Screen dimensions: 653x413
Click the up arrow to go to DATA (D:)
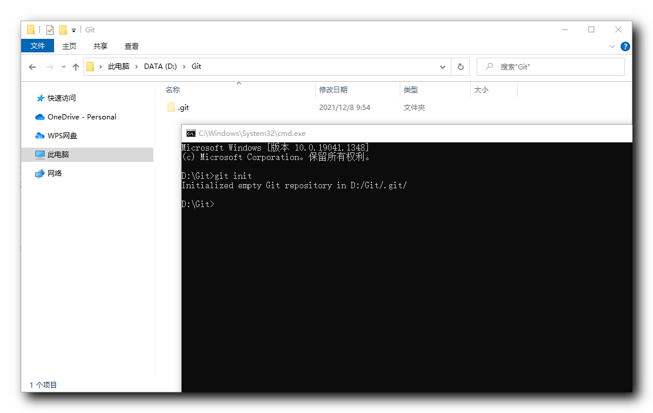tap(76, 66)
